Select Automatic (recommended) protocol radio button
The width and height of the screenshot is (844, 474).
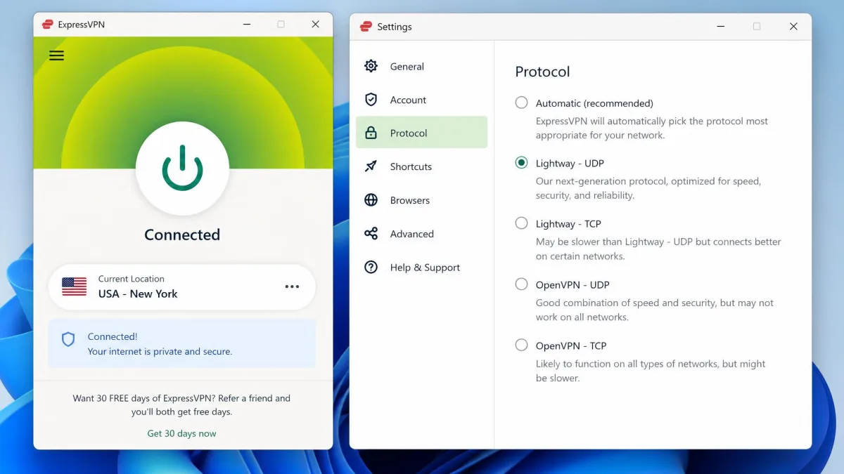(x=521, y=103)
